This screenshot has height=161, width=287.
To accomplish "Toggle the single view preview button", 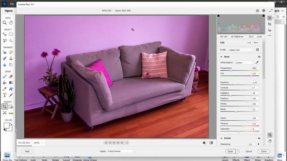I will click(204, 143).
